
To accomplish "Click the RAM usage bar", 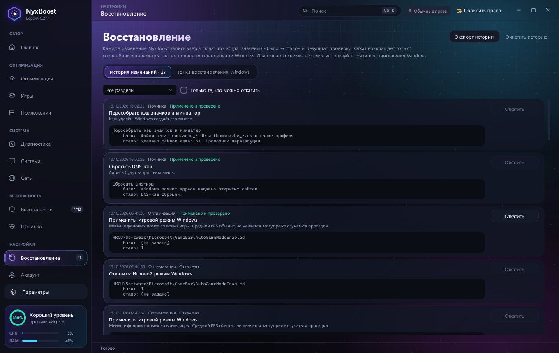I will 41,341.
